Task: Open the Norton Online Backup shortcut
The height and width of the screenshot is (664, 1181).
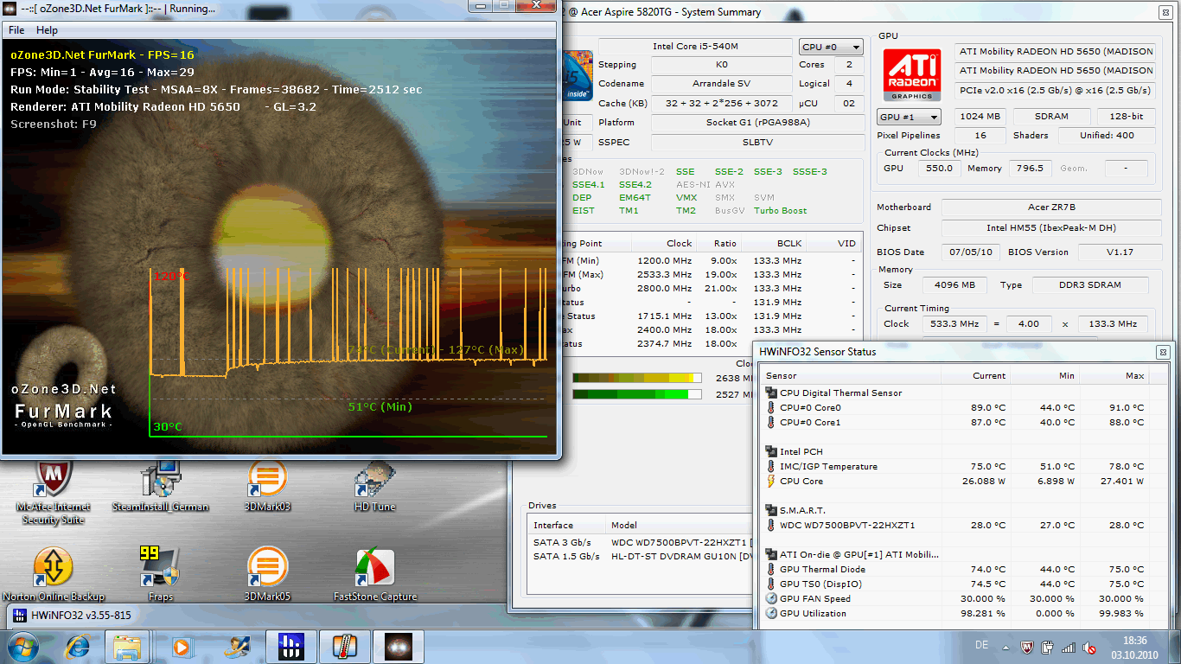Action: [x=54, y=575]
